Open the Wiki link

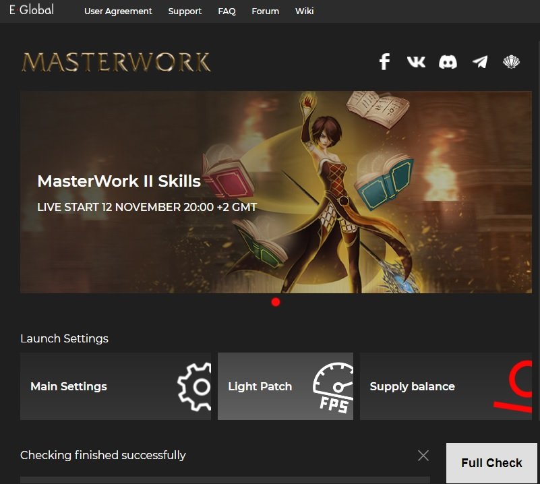coord(305,11)
